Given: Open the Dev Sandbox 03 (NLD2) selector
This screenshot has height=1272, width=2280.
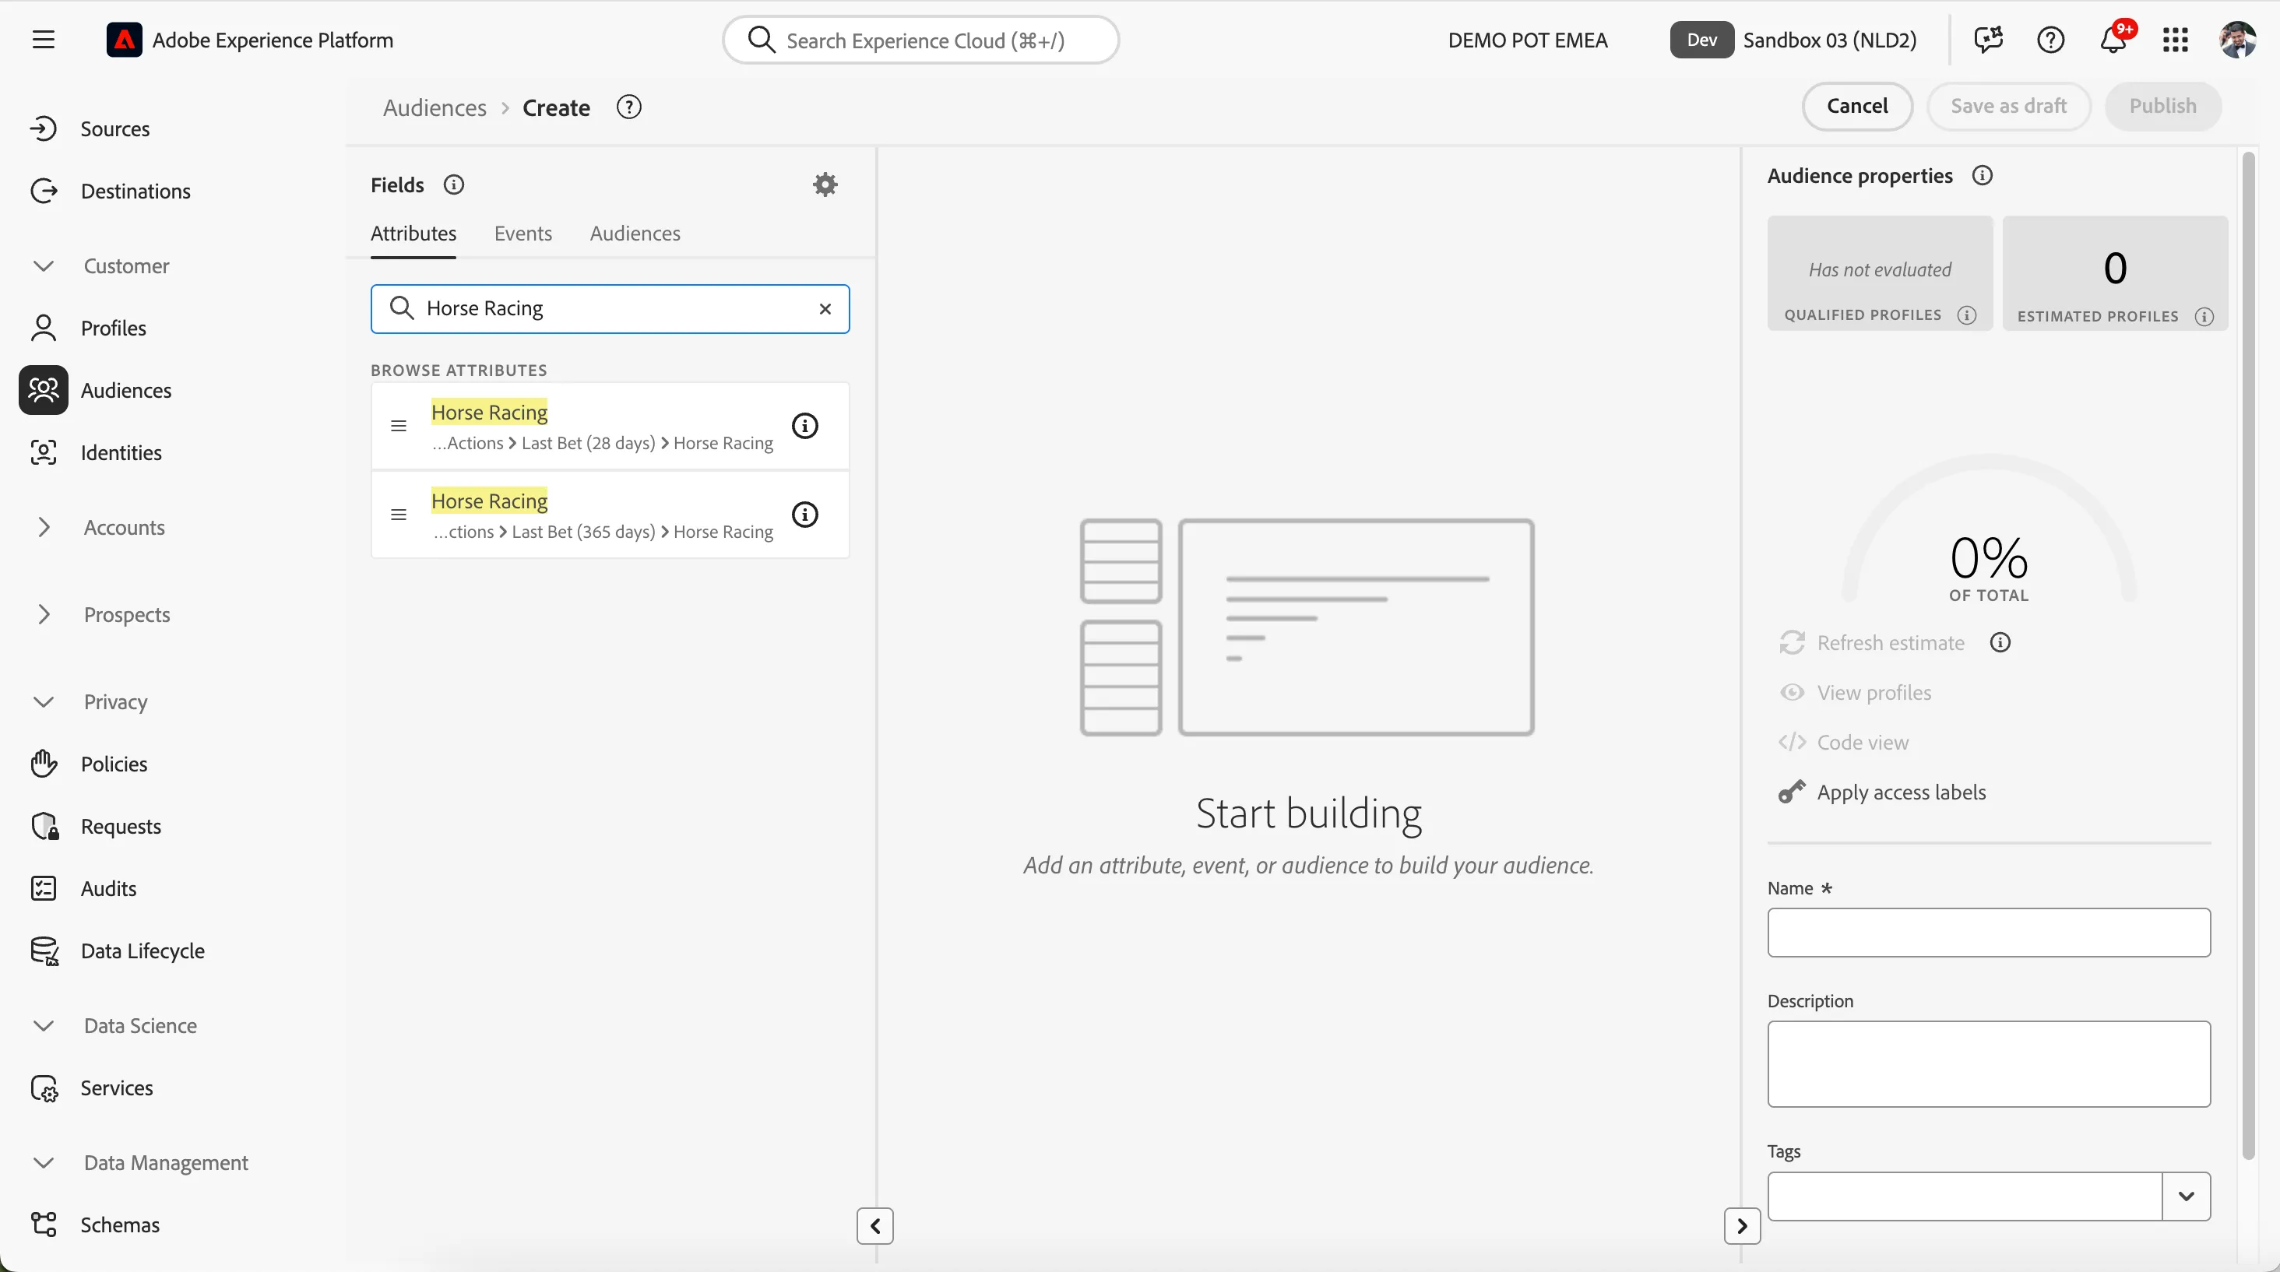Looking at the screenshot, I should tap(1794, 40).
